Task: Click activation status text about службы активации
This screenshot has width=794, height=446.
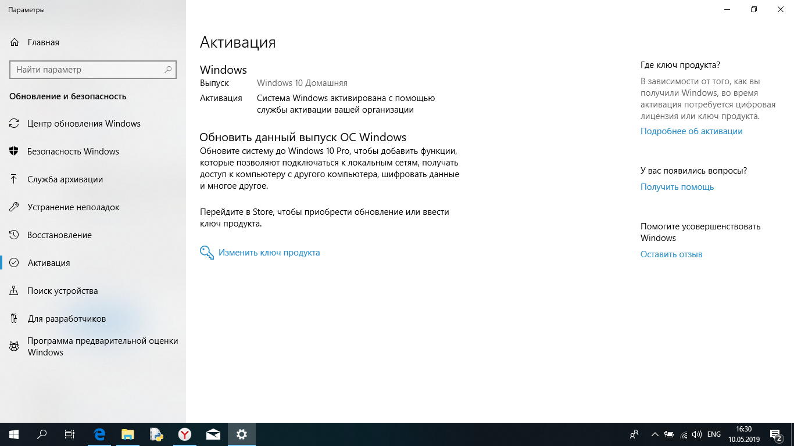Action: pyautogui.click(x=346, y=104)
